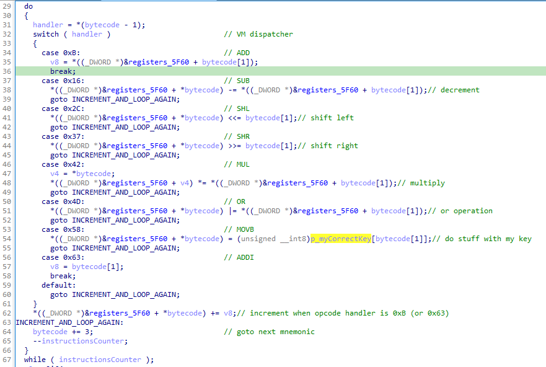The width and height of the screenshot is (546, 367).
Task: Click the '// increment when opcode handler' comment
Action: tap(343, 313)
